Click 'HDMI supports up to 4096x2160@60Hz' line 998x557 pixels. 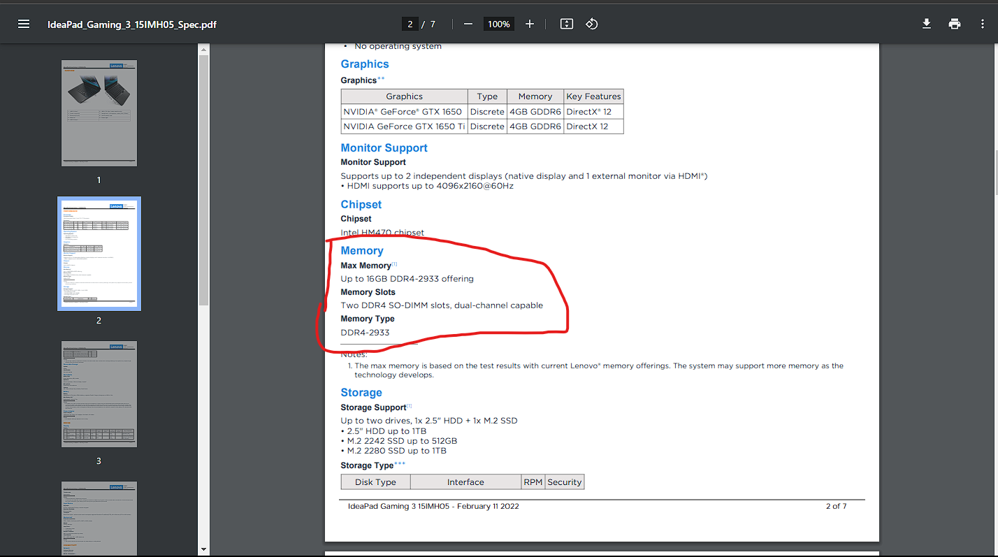[x=427, y=186]
